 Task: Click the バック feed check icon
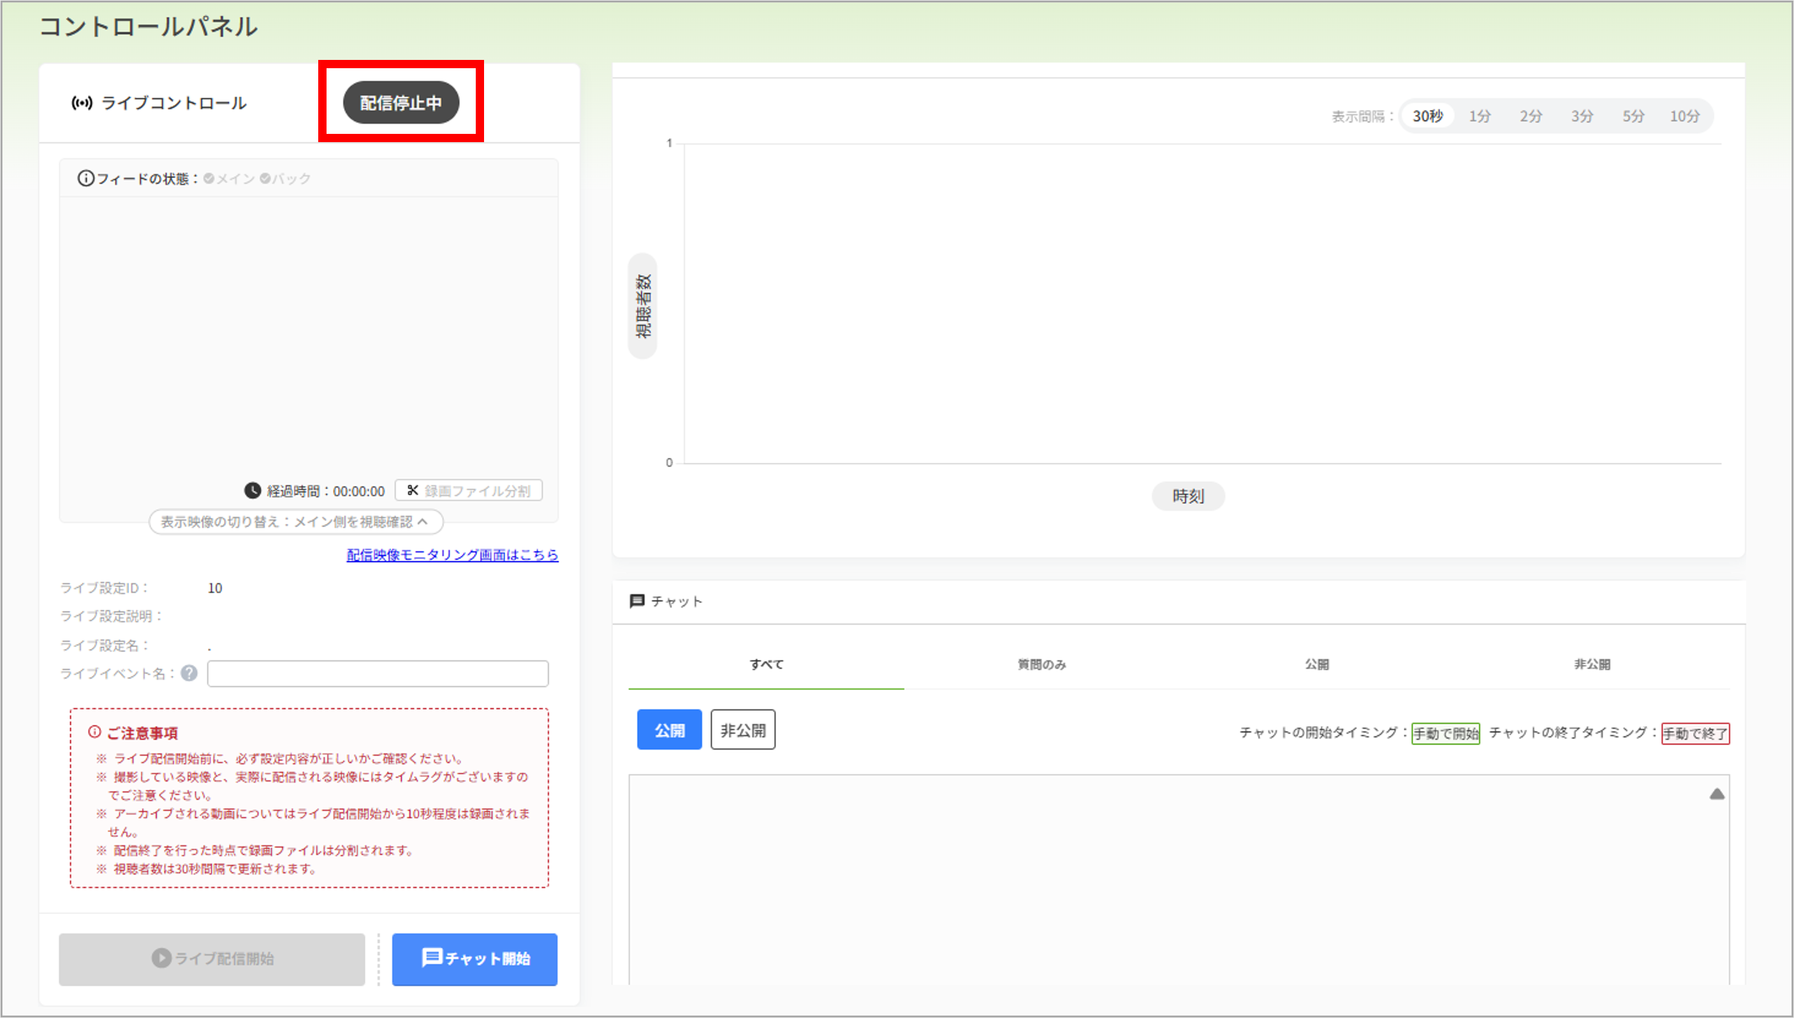tap(265, 178)
